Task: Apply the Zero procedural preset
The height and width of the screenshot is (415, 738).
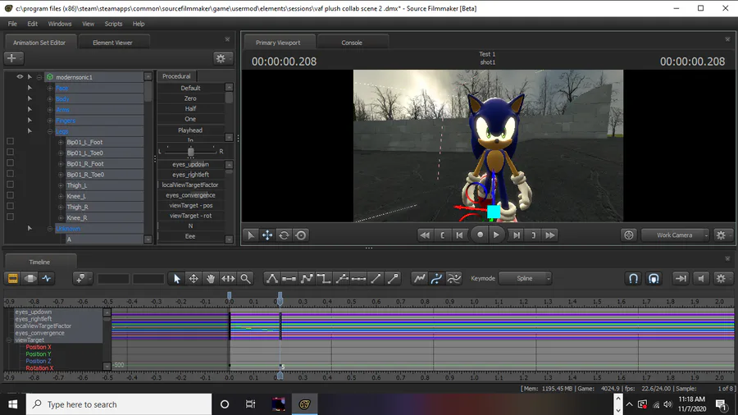Action: (x=190, y=98)
